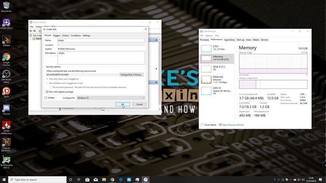Open View menu in Task Manager
326x183 pixels.
pyautogui.click(x=217, y=36)
